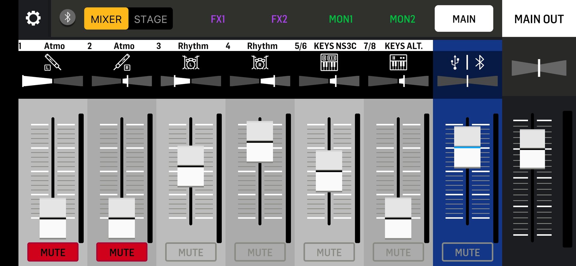Viewport: 576px width, 266px height.
Task: Tap channel 3 Rhythm left drum kit icon
Action: pos(191,62)
